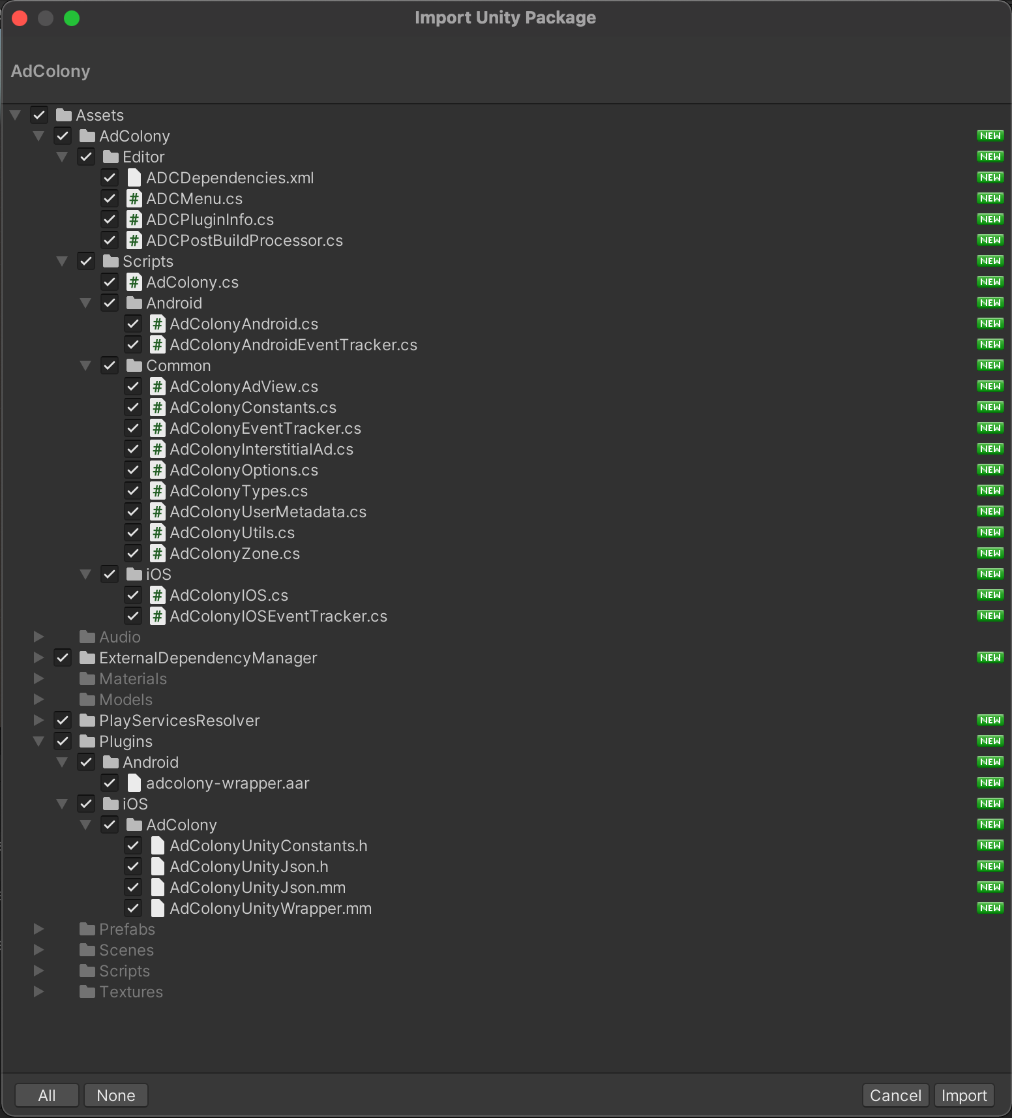Uncheck the AdColonyUtils.cs checkbox
The image size is (1012, 1118).
pyautogui.click(x=133, y=532)
